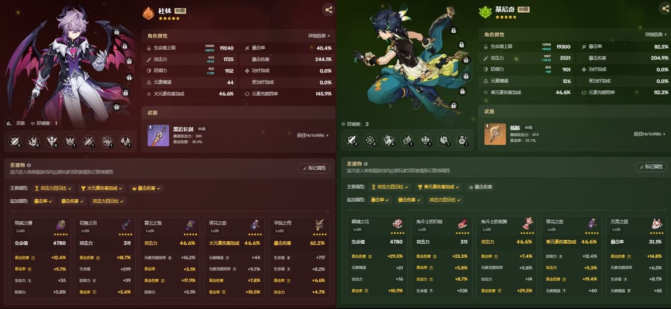671x309 pixels.
Task: Select 暴击率 sub-attribute tag on 杜林 panel
Action: pyautogui.click(x=44, y=201)
